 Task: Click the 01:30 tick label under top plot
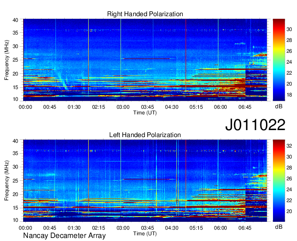pos(74,107)
